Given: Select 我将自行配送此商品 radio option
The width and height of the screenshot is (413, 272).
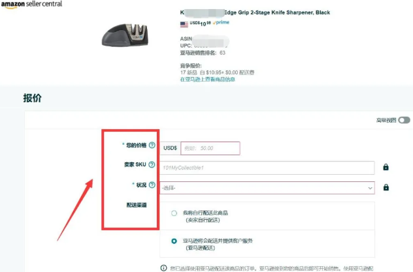Looking at the screenshot, I should (x=174, y=213).
